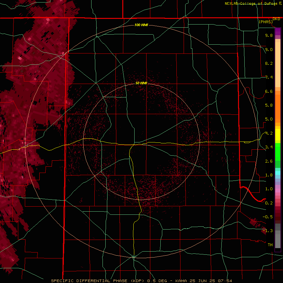Click the DKD label in the top corner
Screen dimensions: 283x283
click(x=276, y=19)
